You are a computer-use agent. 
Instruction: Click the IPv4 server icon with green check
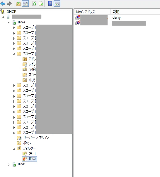tap(14, 22)
